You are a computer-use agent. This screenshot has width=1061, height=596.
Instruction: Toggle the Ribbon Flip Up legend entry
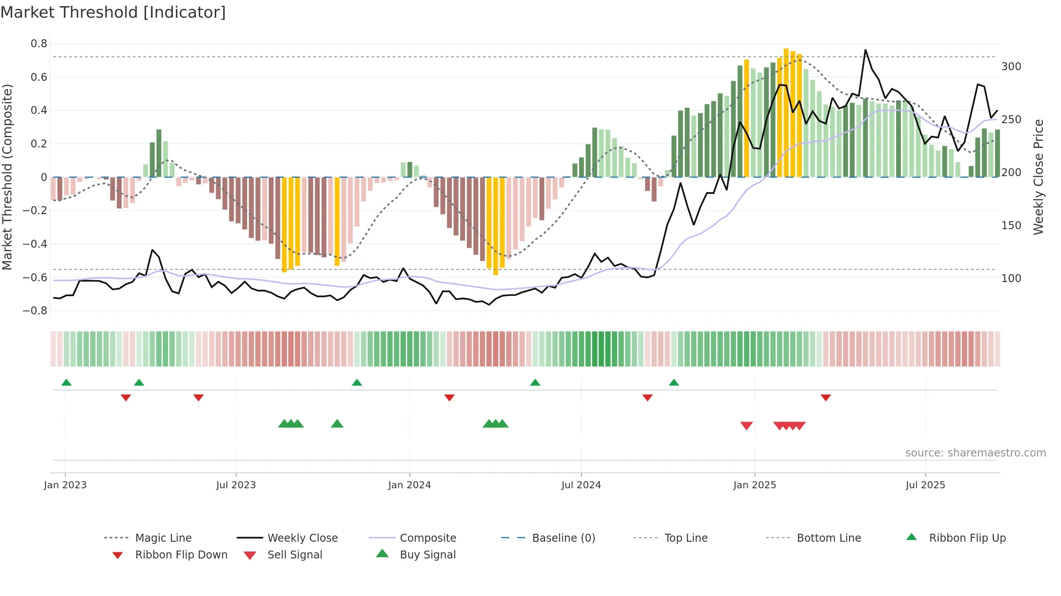[x=956, y=538]
